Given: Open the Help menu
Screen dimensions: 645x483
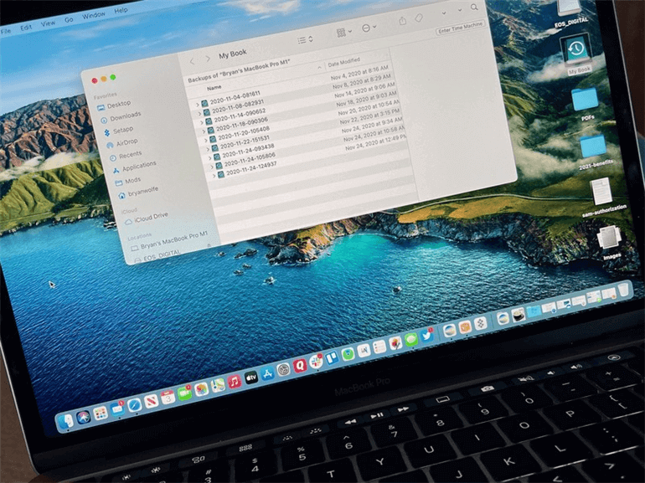Looking at the screenshot, I should pos(121,10).
